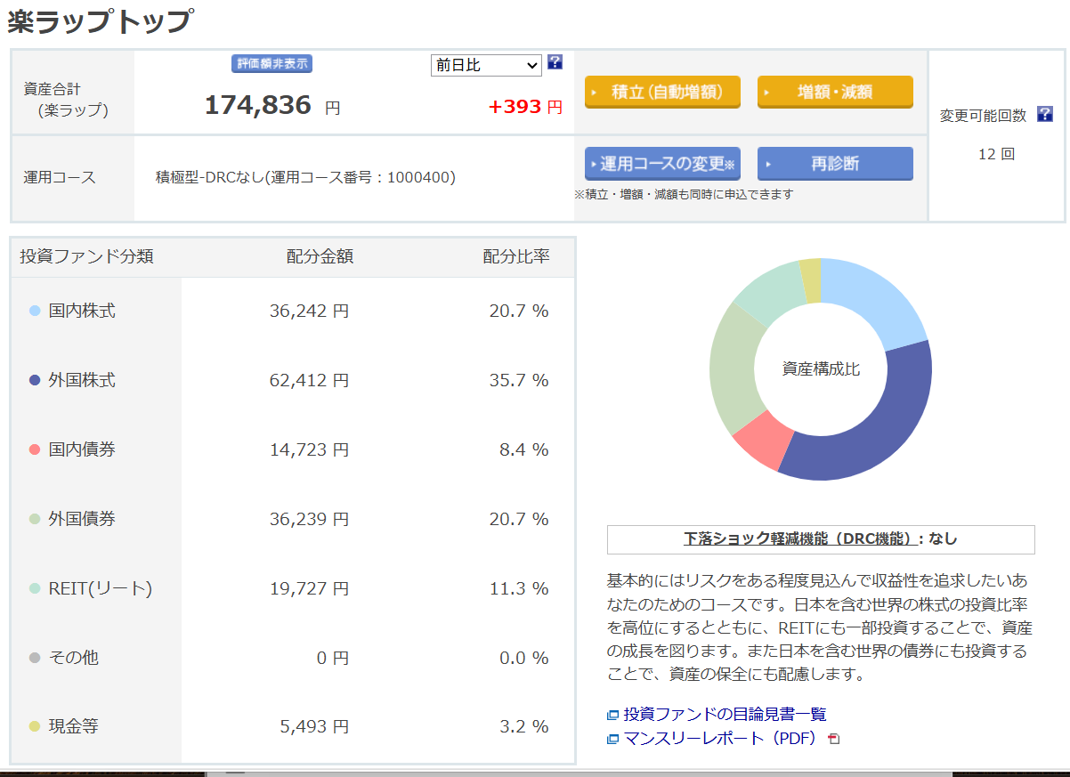
Task: Click the 下落ショック軽減機能（DRC機能）：なし box
Action: pos(821,539)
